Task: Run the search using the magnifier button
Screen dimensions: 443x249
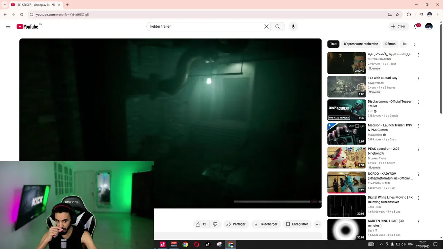Action: 278,27
